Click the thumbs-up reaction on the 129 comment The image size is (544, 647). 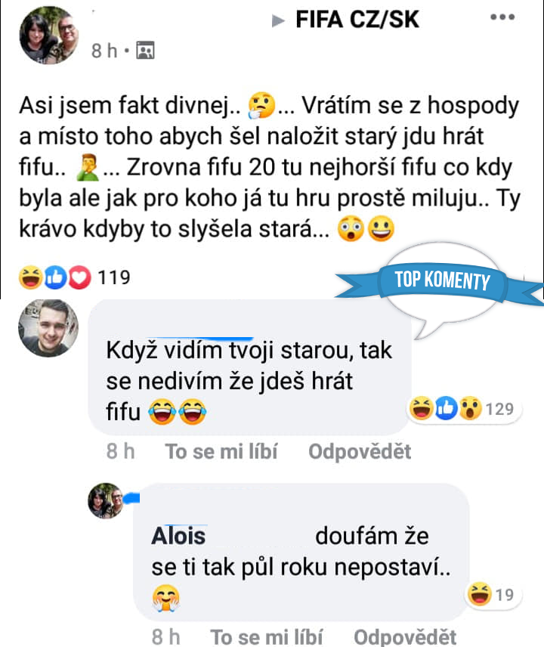click(446, 408)
